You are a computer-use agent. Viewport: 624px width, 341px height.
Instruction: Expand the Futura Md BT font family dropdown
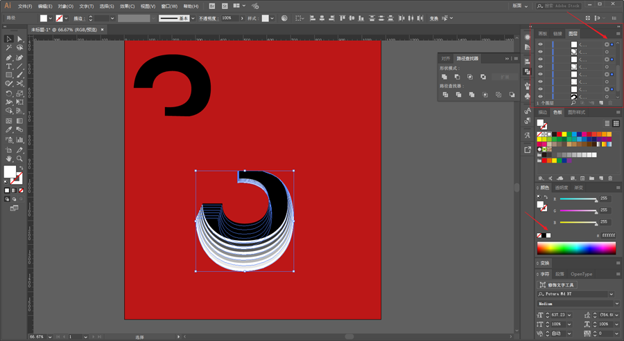point(612,294)
